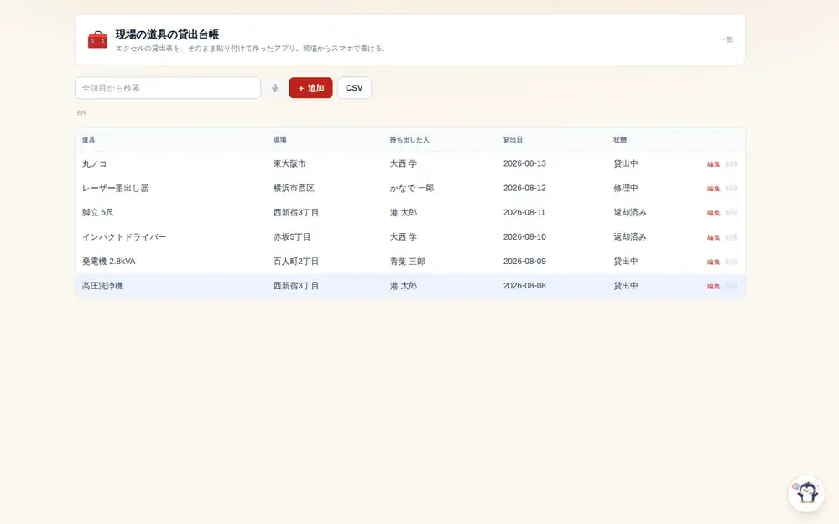The width and height of the screenshot is (839, 524).
Task: Focus the 全項目から検索 search field
Action: tap(168, 88)
